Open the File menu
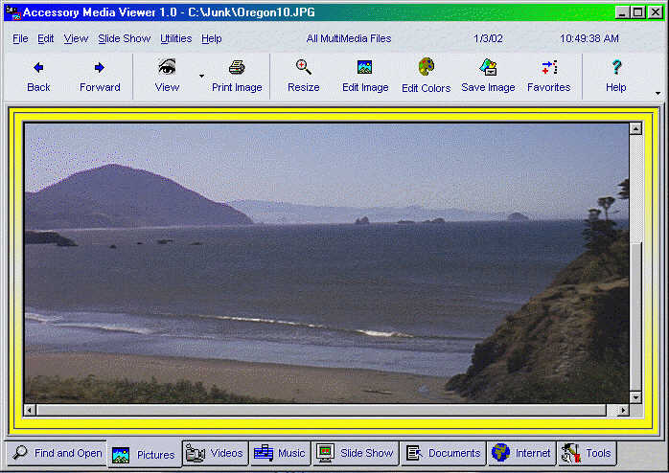Viewport: 669px width, 473px height. pyautogui.click(x=20, y=38)
